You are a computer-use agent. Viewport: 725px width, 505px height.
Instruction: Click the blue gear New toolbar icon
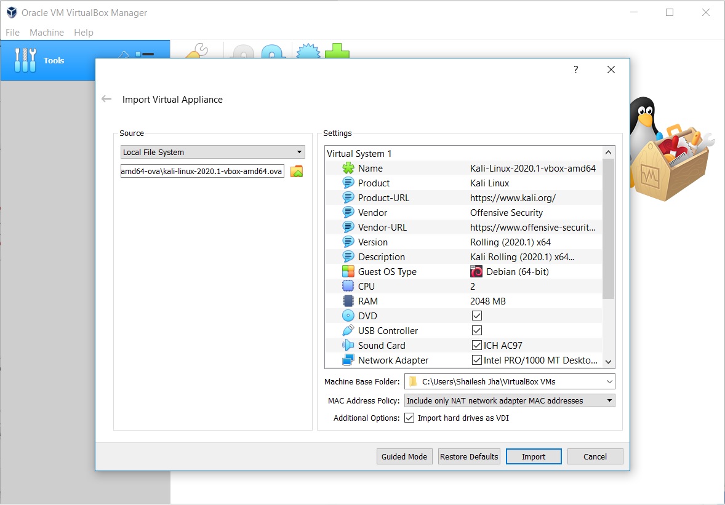308,51
